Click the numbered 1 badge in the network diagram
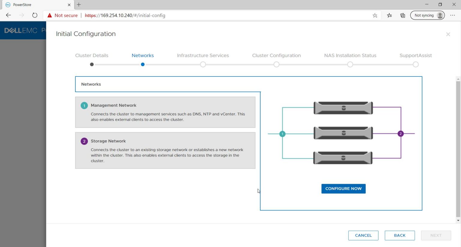Screen dimensions: 461x247 tap(282, 134)
